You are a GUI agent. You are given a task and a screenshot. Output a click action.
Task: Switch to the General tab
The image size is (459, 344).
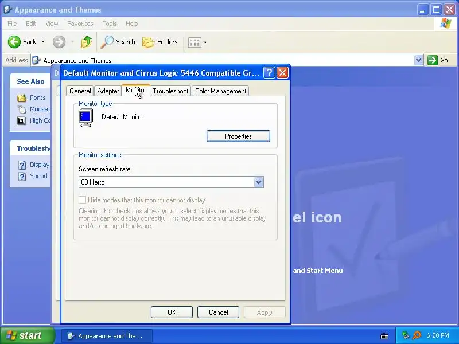coord(80,91)
